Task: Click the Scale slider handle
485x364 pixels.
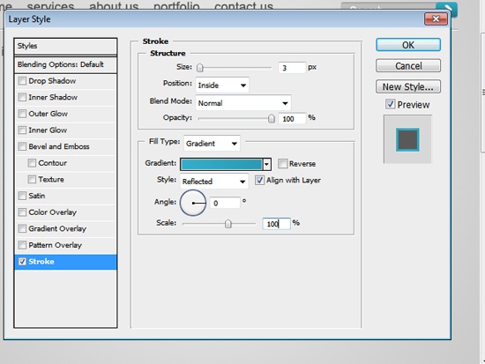Action: (228, 224)
